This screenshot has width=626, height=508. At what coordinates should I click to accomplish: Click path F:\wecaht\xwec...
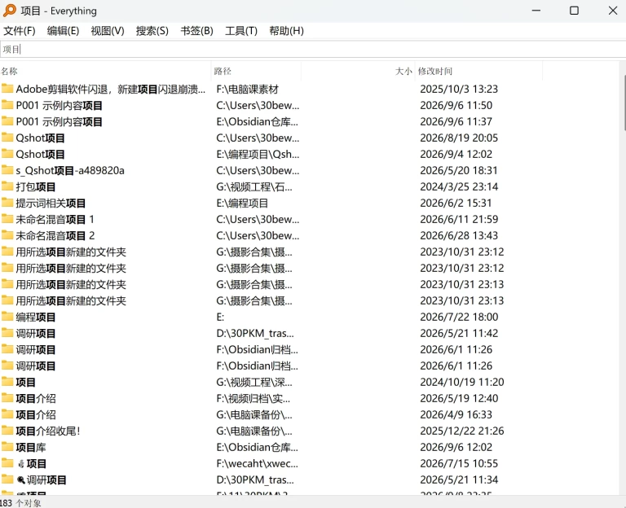[x=257, y=463]
